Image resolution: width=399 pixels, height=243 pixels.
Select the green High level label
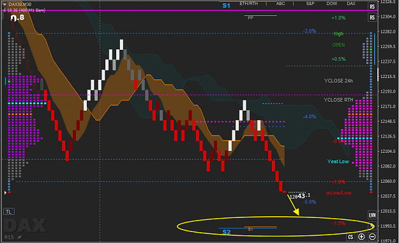tap(338, 34)
